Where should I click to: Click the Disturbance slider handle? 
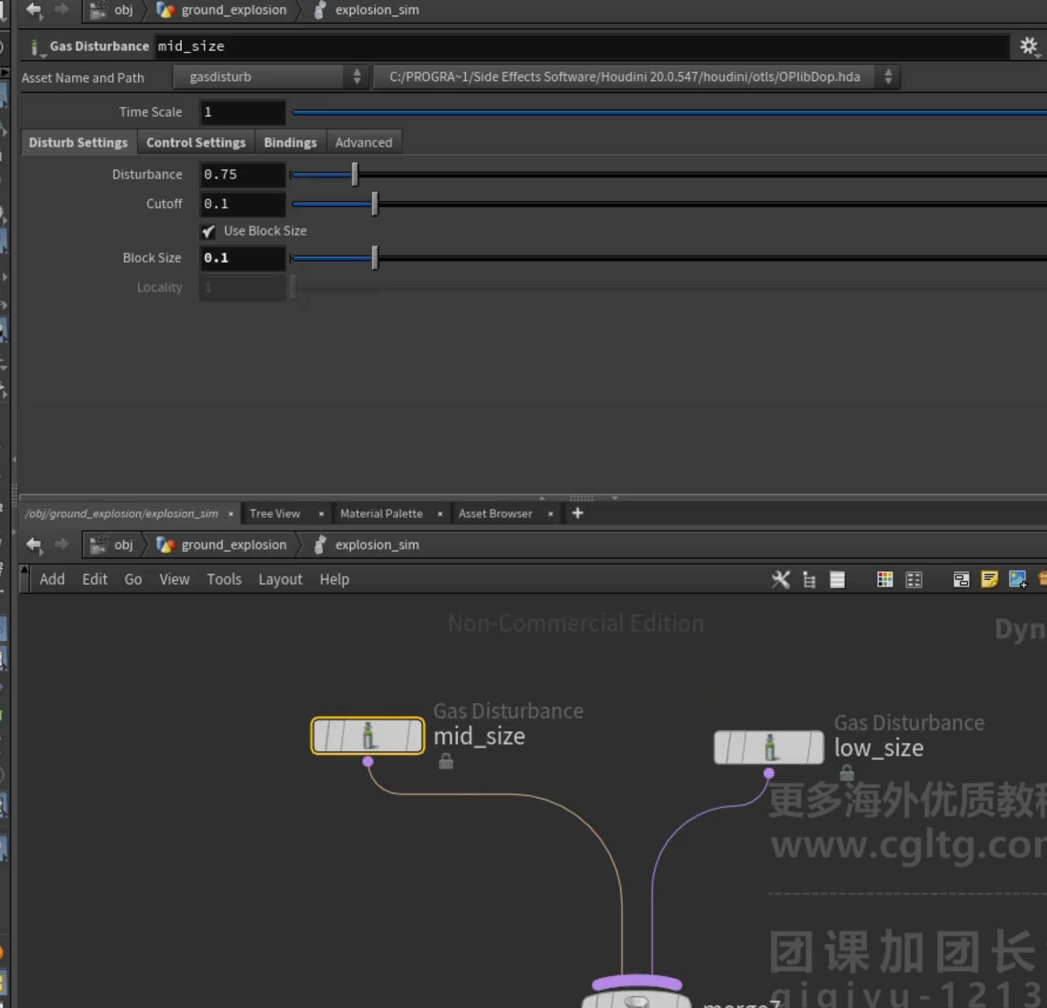click(x=355, y=174)
